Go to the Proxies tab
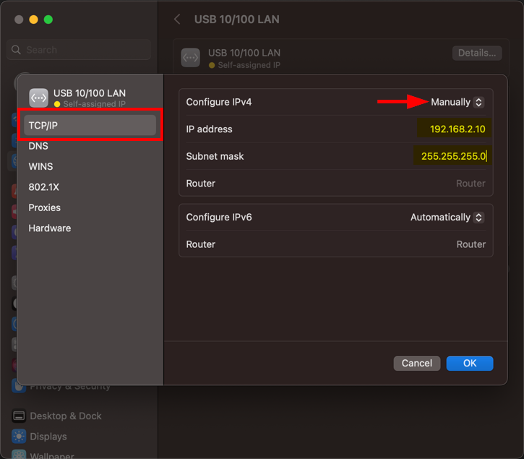The image size is (524, 459). 44,207
